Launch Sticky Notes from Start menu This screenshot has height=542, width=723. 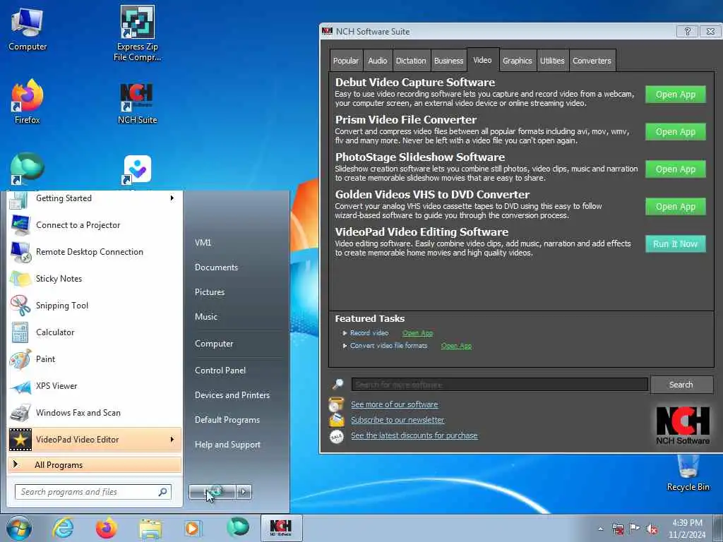click(x=95, y=279)
